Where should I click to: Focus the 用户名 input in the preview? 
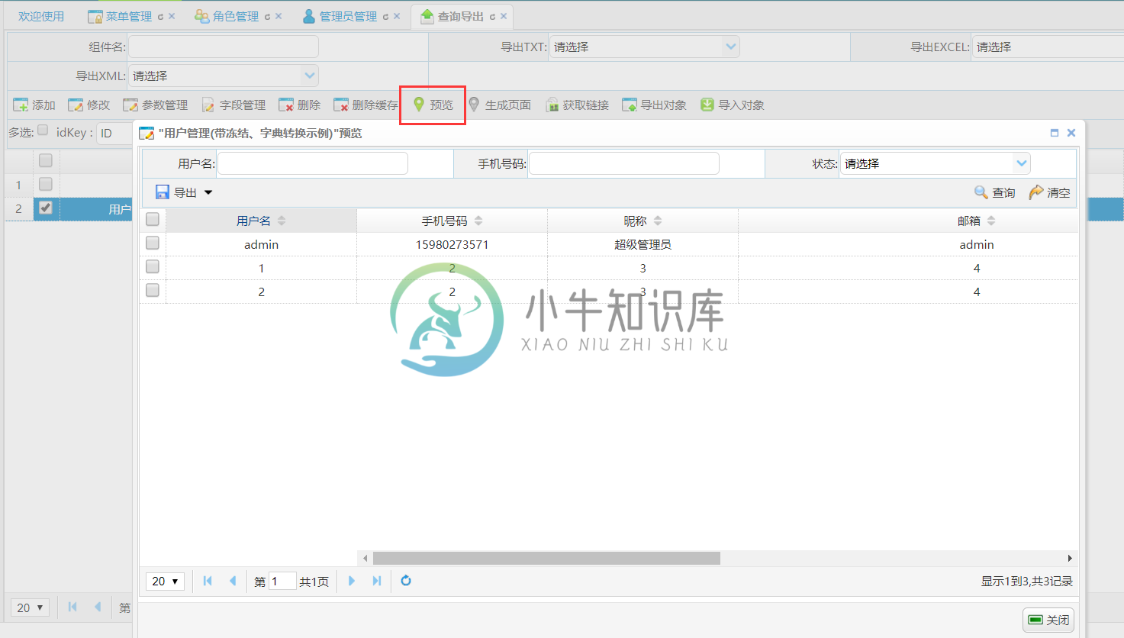(313, 163)
